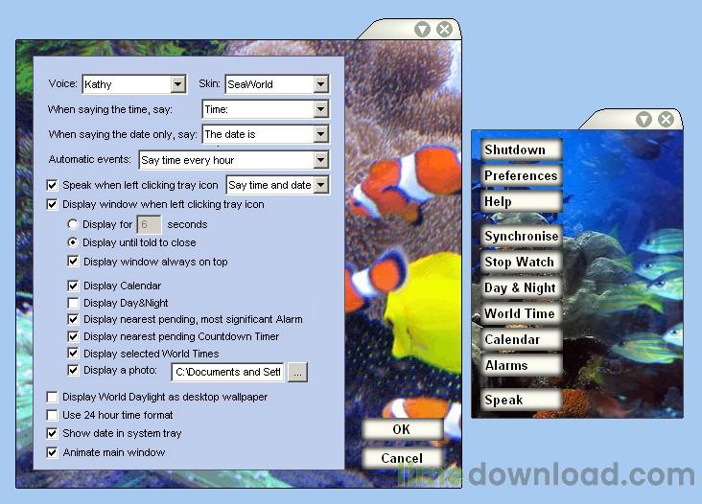Close the preferences window with X icon
702x504 pixels.
pos(444,30)
